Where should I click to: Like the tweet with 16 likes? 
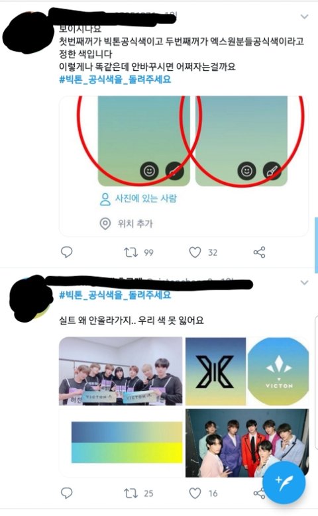[x=195, y=493]
